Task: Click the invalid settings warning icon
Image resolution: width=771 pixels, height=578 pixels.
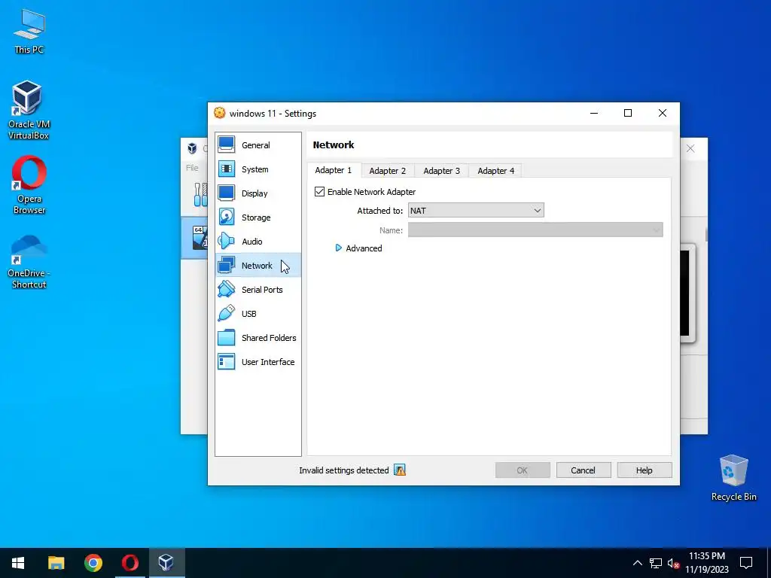Action: pos(400,470)
